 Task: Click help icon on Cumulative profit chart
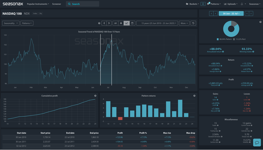tap(95, 96)
